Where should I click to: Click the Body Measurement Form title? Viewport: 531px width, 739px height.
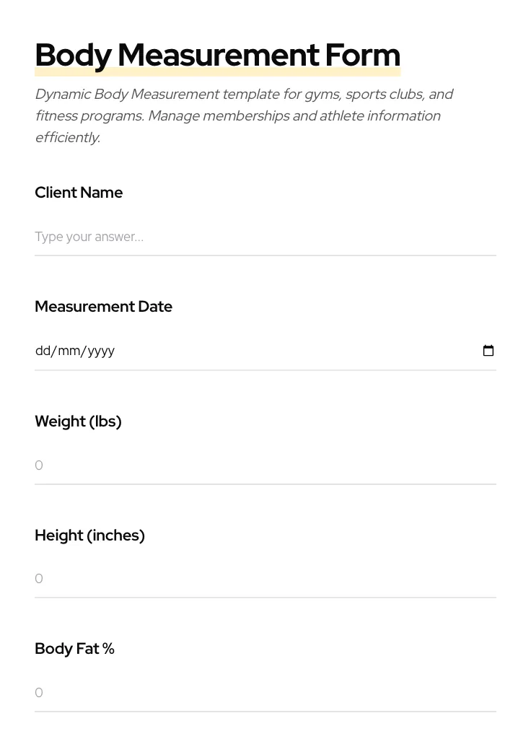pyautogui.click(x=217, y=54)
